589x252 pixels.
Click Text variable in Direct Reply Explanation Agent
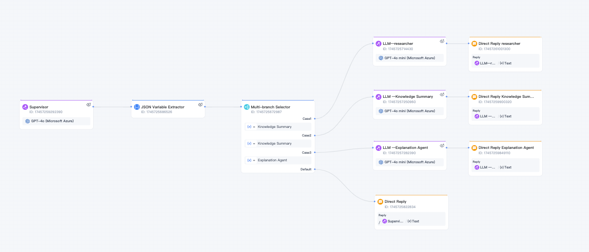[505, 167]
